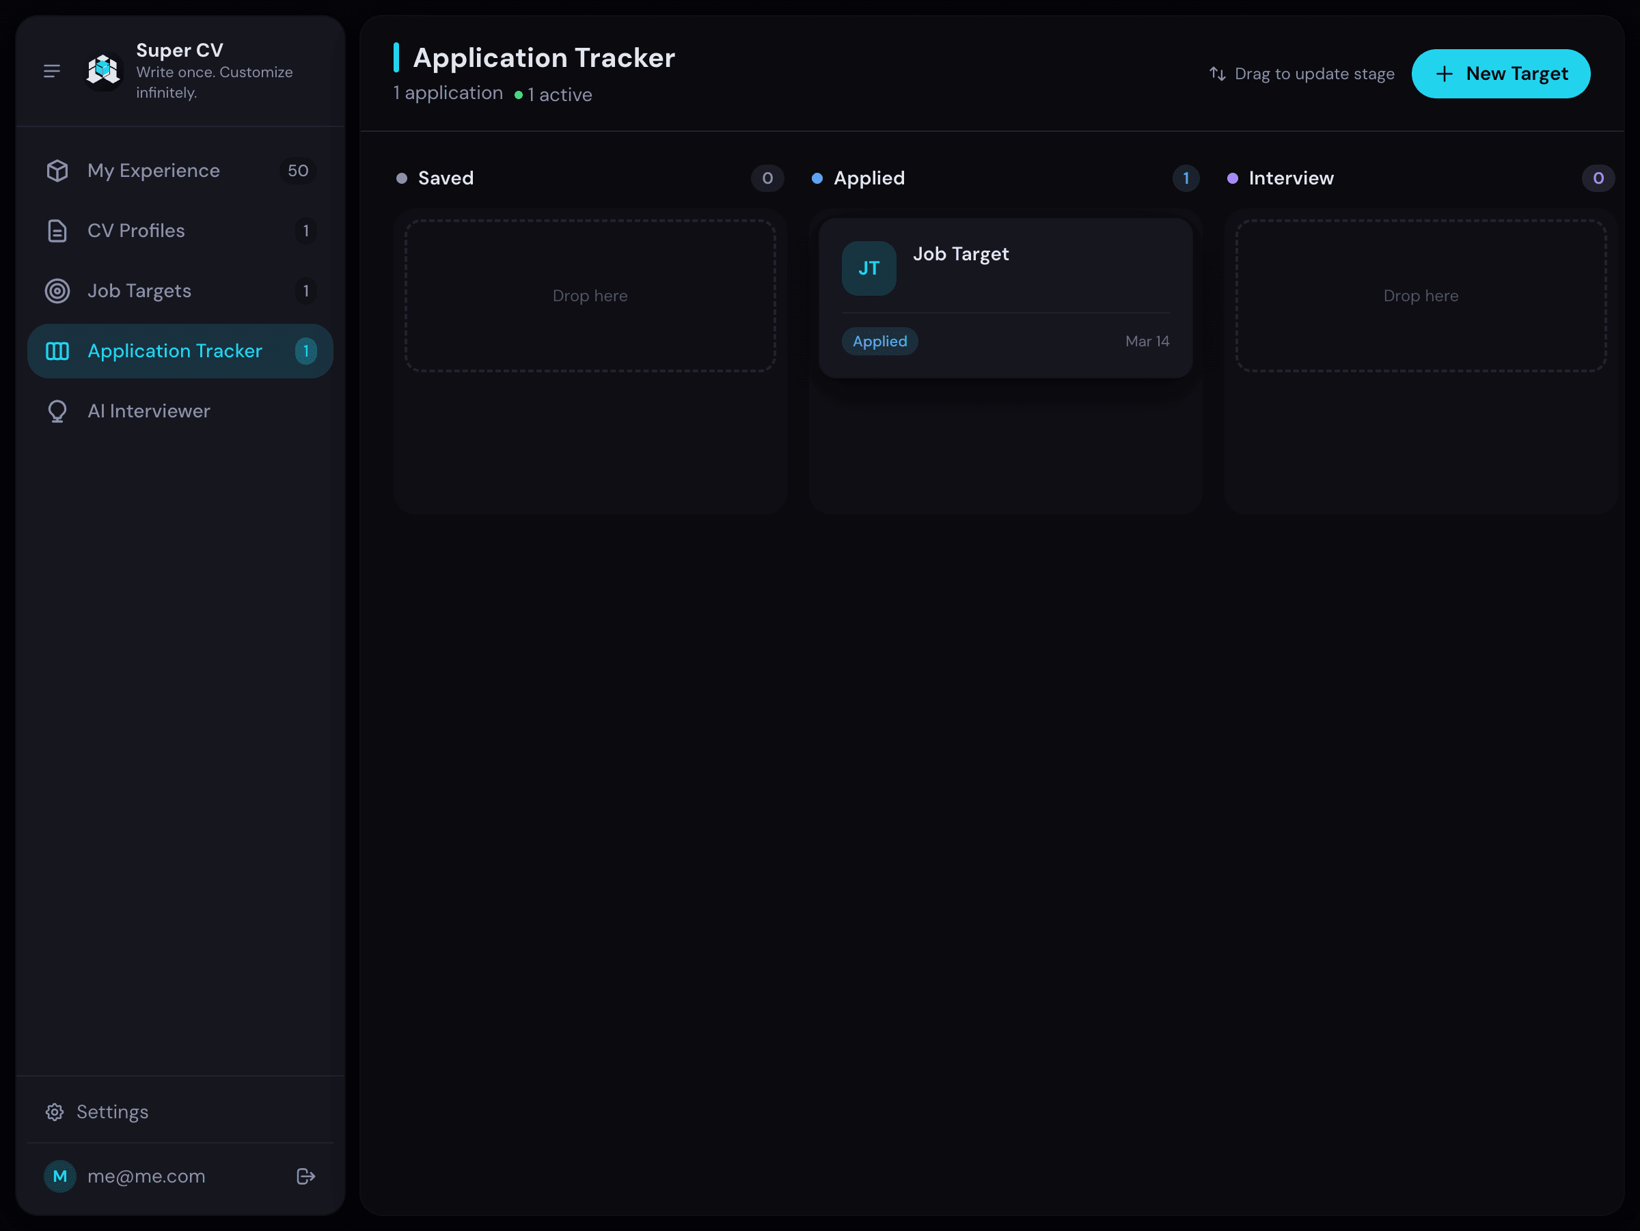Image resolution: width=1640 pixels, height=1231 pixels.
Task: Select the Saved column header
Action: 445,178
